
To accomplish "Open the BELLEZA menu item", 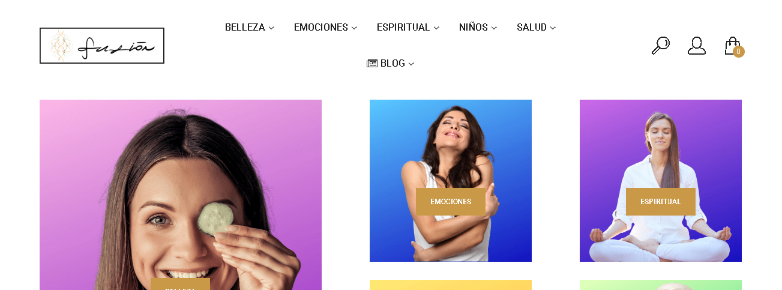I will click(245, 28).
